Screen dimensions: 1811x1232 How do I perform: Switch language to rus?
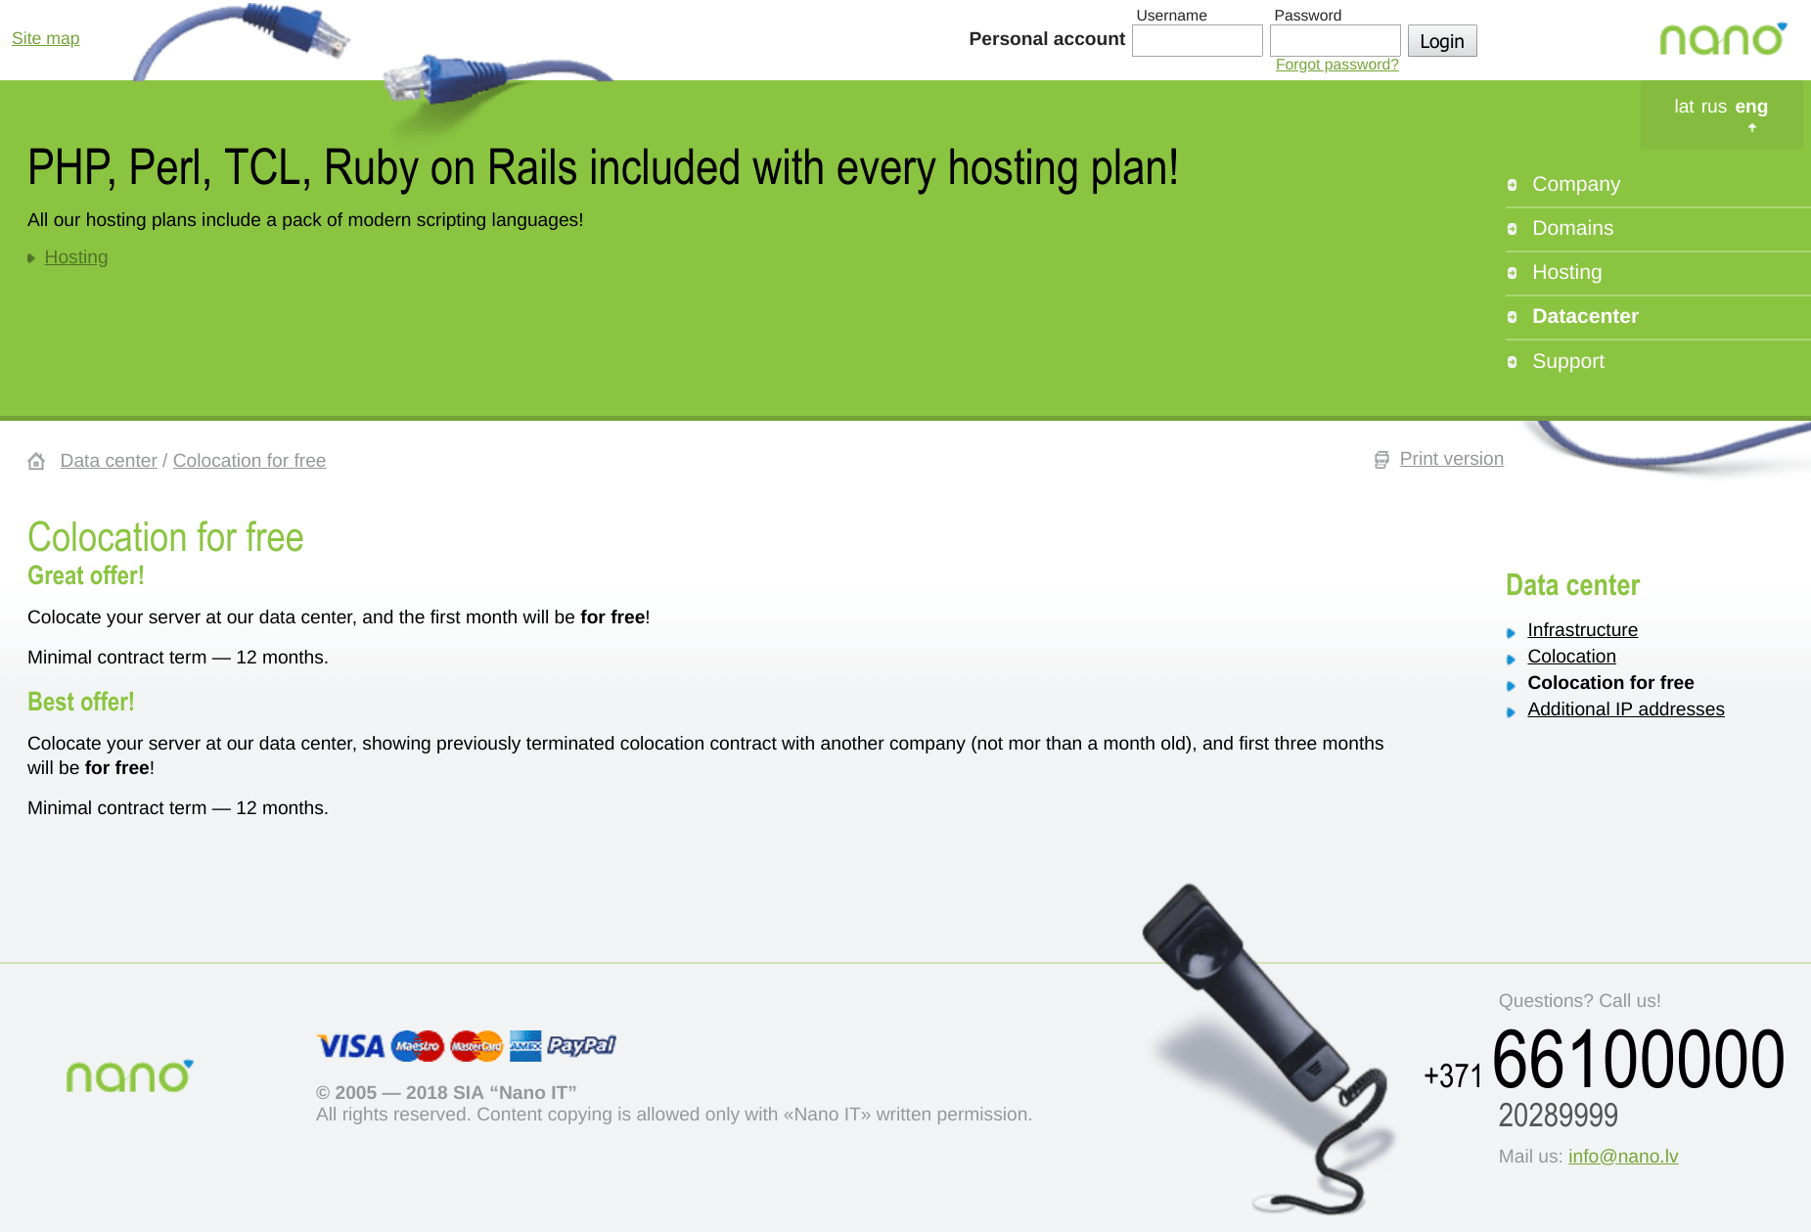pos(1714,107)
